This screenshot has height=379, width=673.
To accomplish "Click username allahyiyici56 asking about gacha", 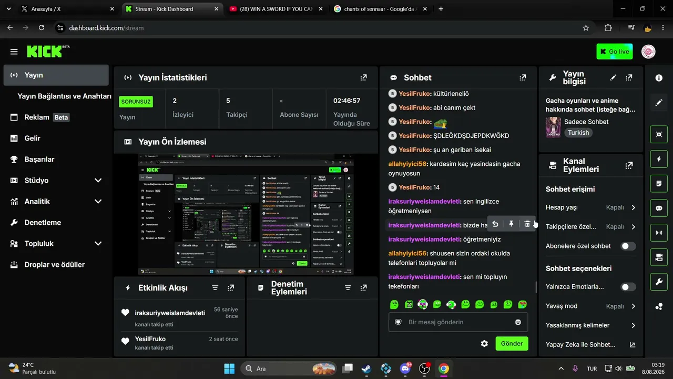I will pos(407,164).
